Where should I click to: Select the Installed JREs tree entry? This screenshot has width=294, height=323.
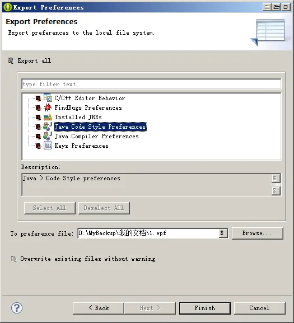pyautogui.click(x=78, y=117)
